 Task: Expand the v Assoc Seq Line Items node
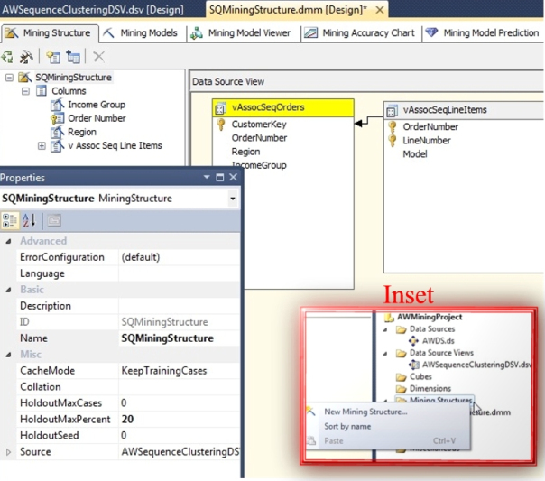tap(42, 146)
